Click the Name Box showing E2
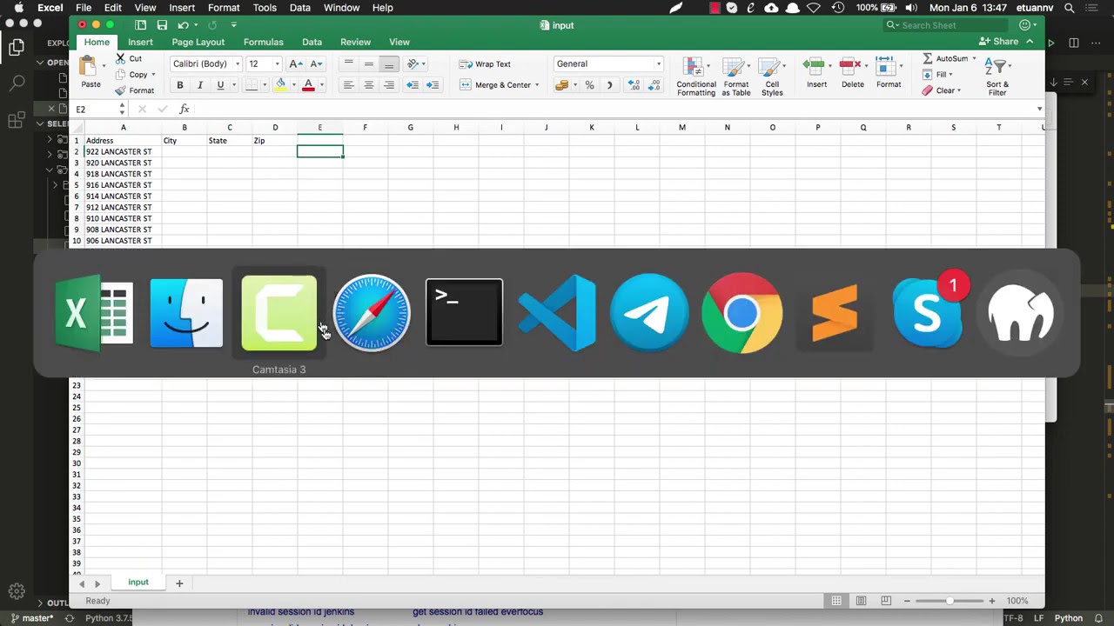Viewport: 1114px width, 626px height. point(95,110)
